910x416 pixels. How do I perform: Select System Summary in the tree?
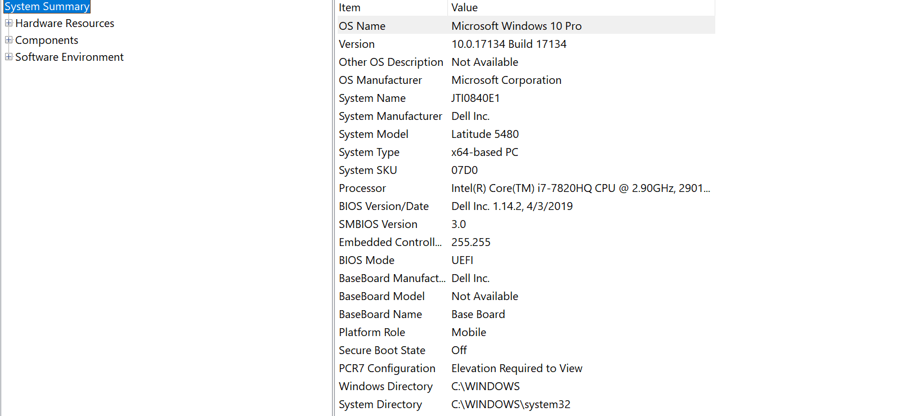coord(47,7)
